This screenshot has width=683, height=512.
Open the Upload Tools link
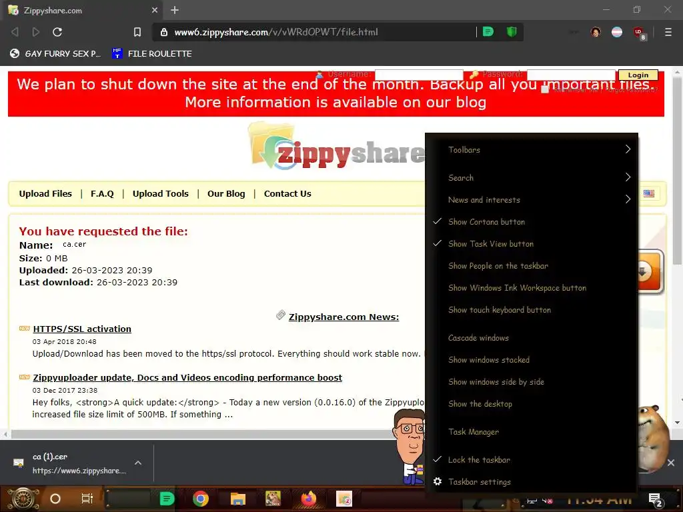(160, 194)
